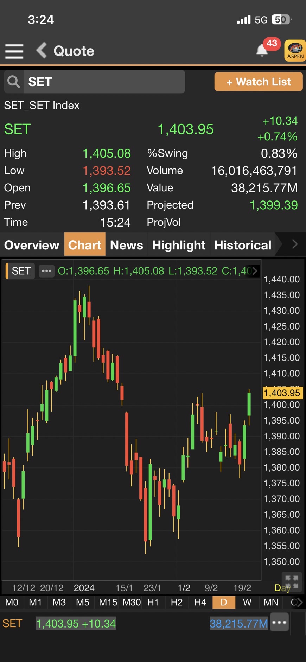Tap the search magnifier icon
306x662 pixels.
(14, 82)
